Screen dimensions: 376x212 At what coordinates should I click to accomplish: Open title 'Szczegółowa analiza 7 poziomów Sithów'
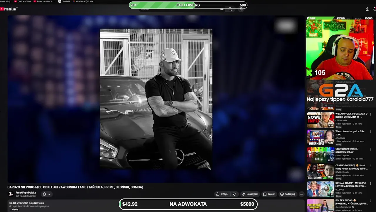(x=347, y=150)
